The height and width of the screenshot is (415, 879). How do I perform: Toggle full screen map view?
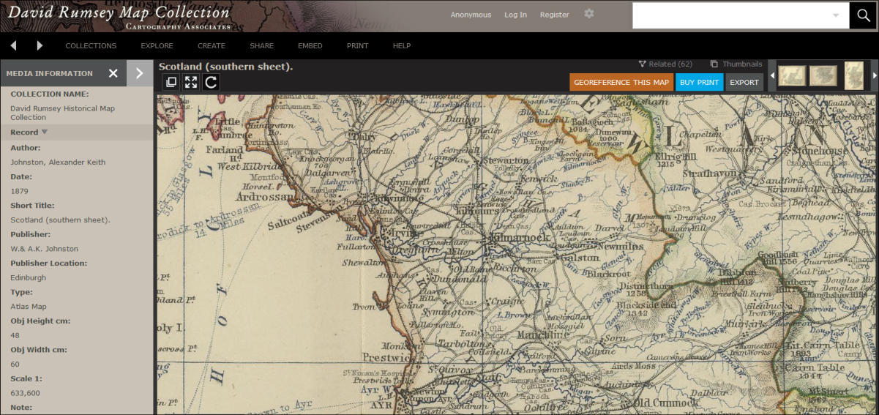(x=191, y=82)
